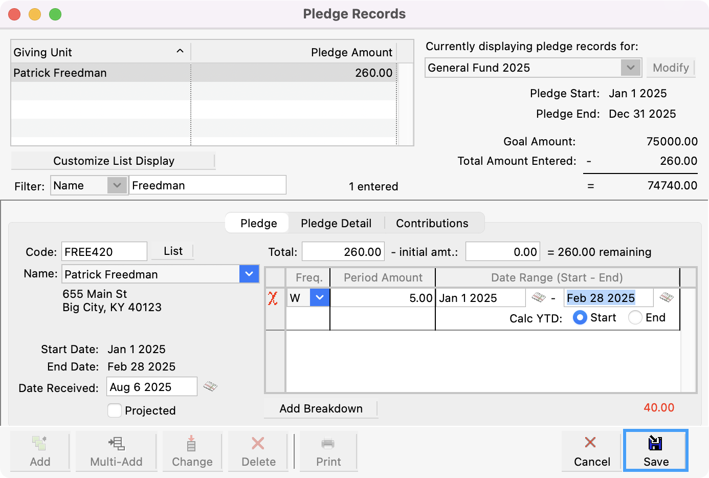The height and width of the screenshot is (478, 709).
Task: Open the frequency dropdown showing W
Action: [x=320, y=297]
